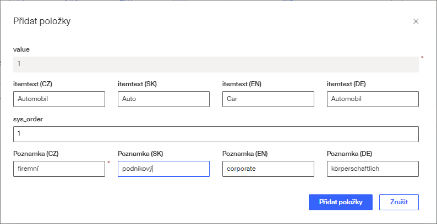Click the 'Přidat položky' dialog title

[x=42, y=21]
